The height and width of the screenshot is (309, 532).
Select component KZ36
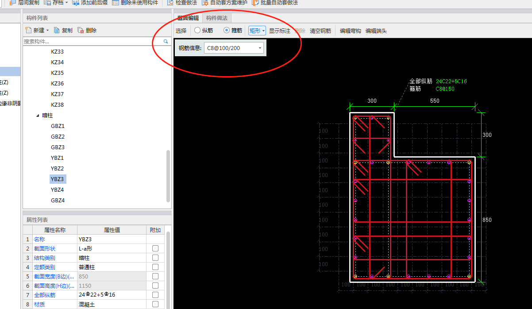pos(57,84)
